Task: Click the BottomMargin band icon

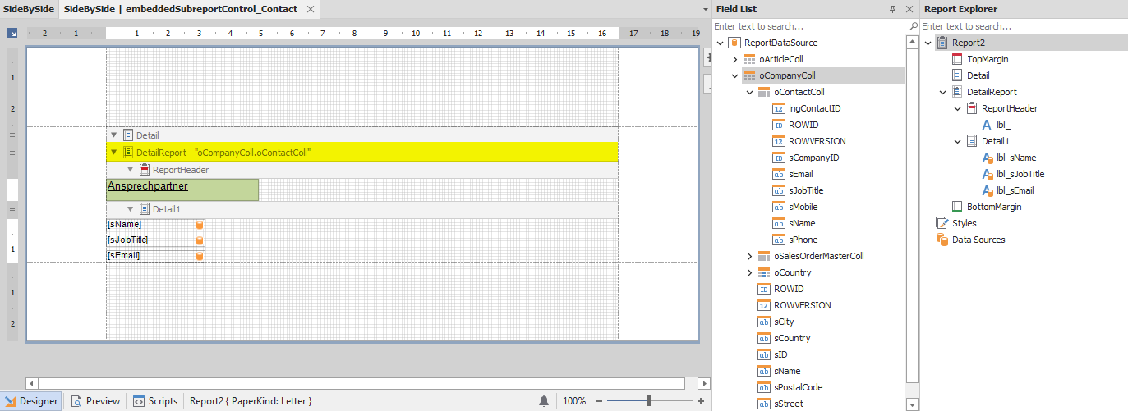Action: [x=957, y=207]
